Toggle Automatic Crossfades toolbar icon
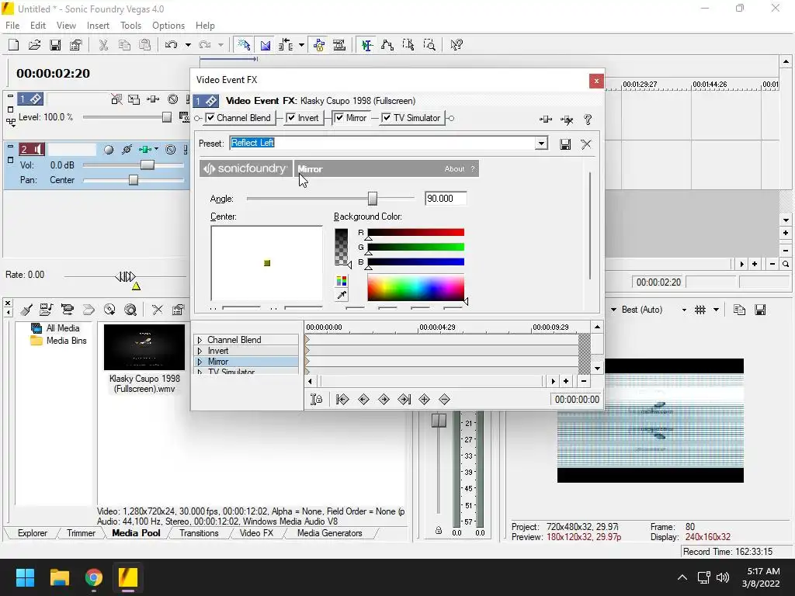 [x=266, y=45]
